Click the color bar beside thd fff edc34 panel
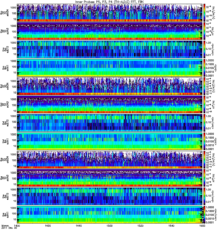 coord(204,86)
